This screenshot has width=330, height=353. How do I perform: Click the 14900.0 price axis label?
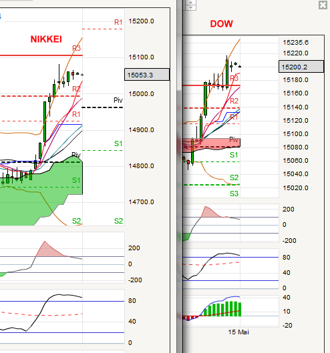pos(142,130)
